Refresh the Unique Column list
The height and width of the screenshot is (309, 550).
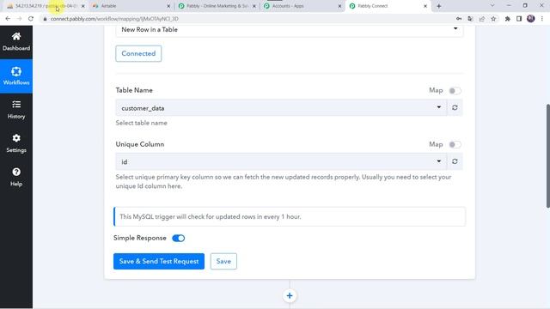pyautogui.click(x=455, y=161)
